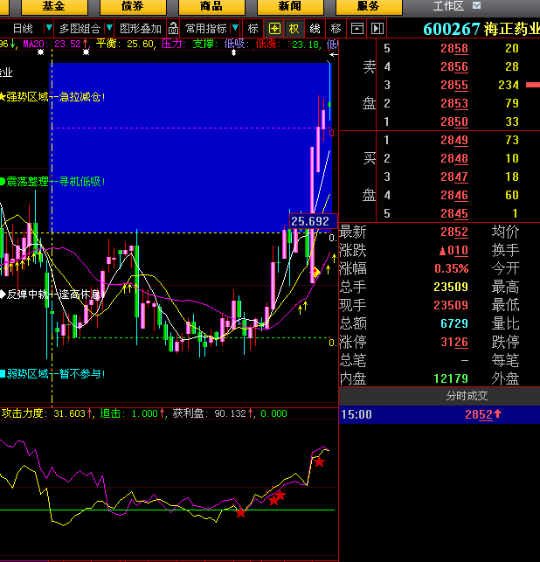Click the 25.692 price label on chart
The image size is (540, 562).
310,222
